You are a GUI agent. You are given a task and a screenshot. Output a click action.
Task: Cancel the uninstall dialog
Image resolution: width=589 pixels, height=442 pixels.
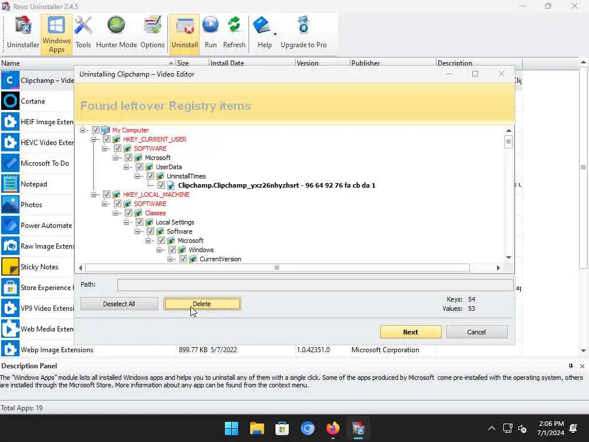pyautogui.click(x=477, y=332)
